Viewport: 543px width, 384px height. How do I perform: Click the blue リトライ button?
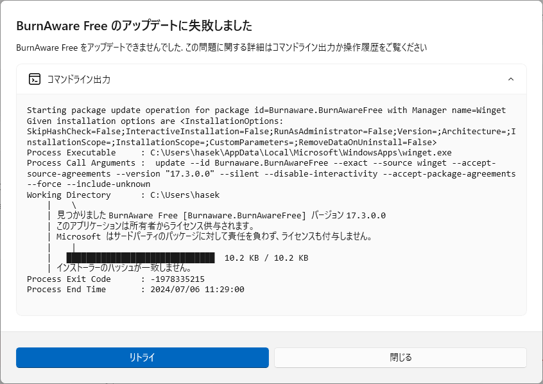click(142, 357)
